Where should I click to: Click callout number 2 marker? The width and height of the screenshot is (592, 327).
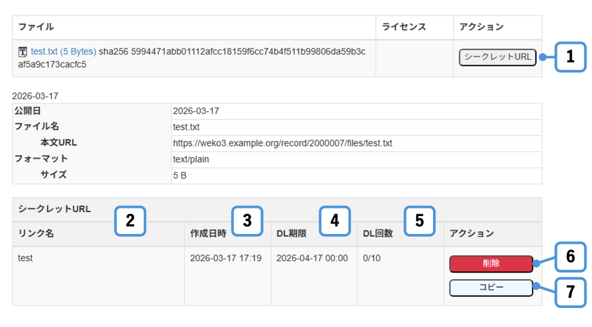tap(130, 221)
